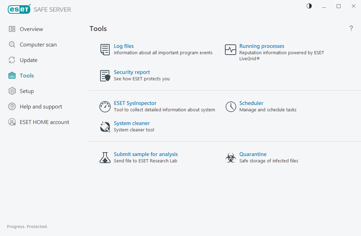Click the Quarantine biohazard icon
361x236 pixels.
click(231, 158)
